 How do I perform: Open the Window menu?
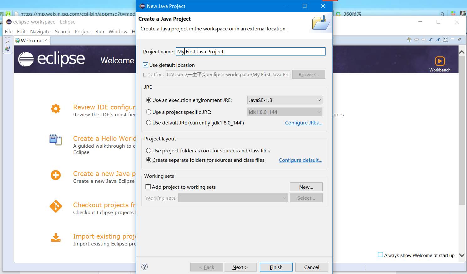(118, 31)
